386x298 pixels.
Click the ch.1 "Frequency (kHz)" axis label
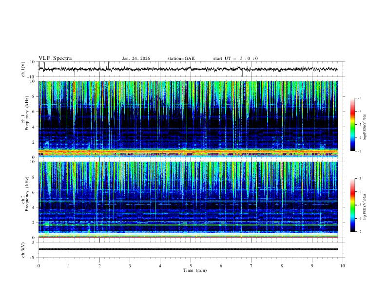point(27,113)
